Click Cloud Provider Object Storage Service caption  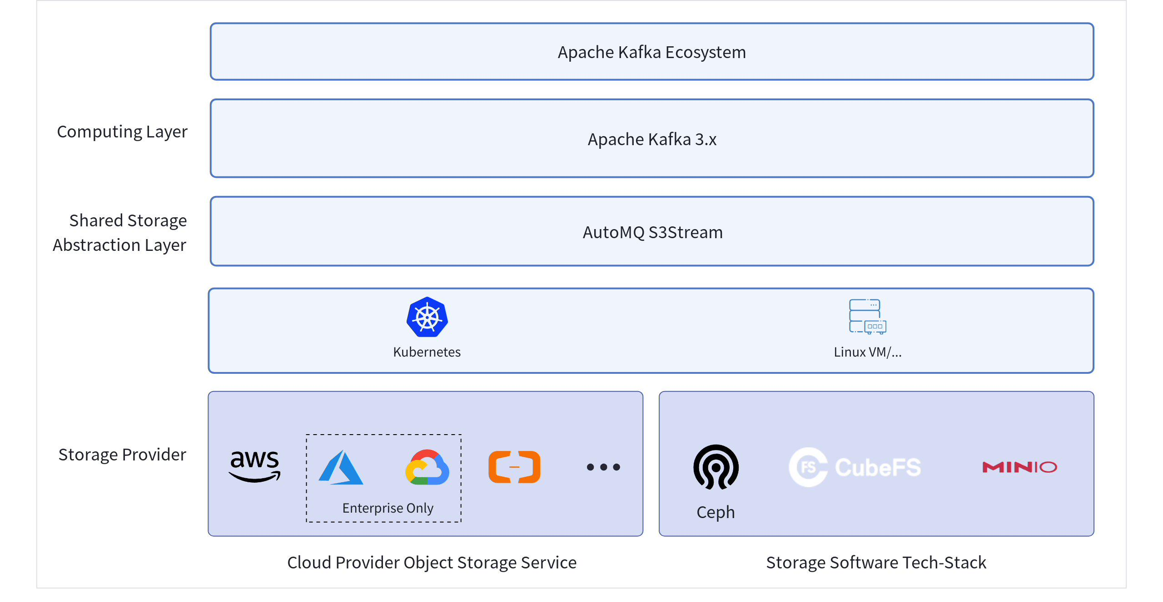click(432, 563)
